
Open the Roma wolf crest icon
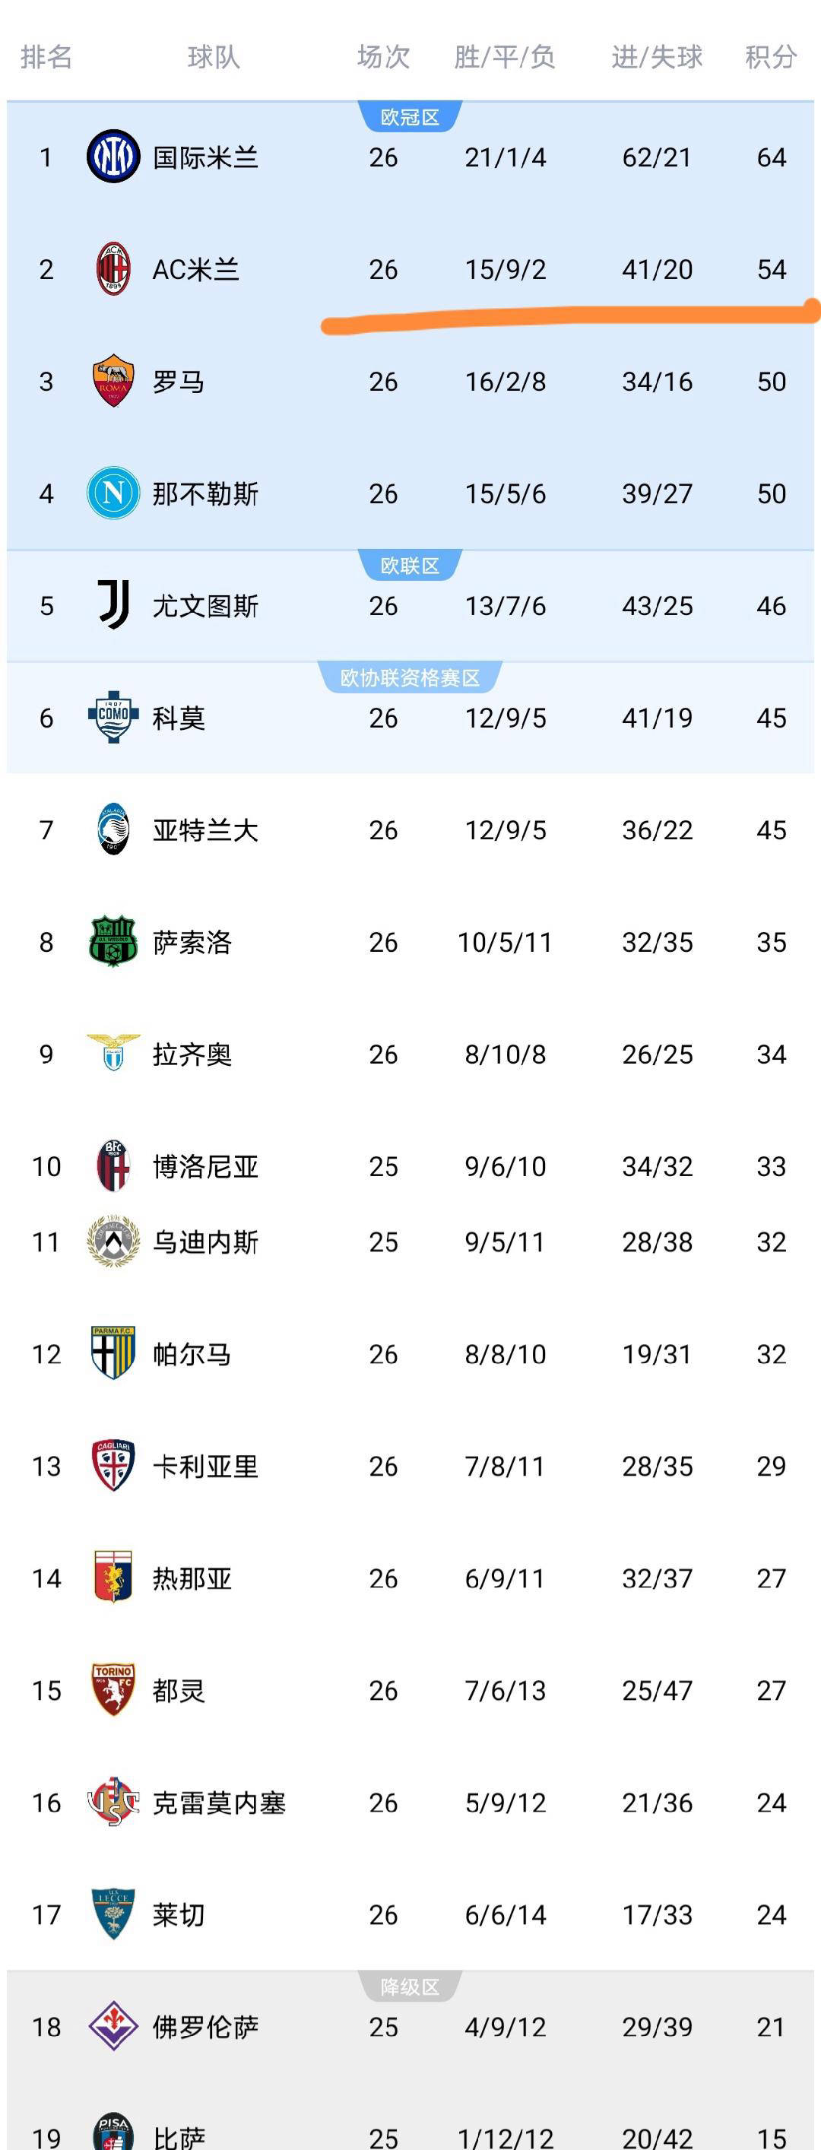tap(113, 381)
